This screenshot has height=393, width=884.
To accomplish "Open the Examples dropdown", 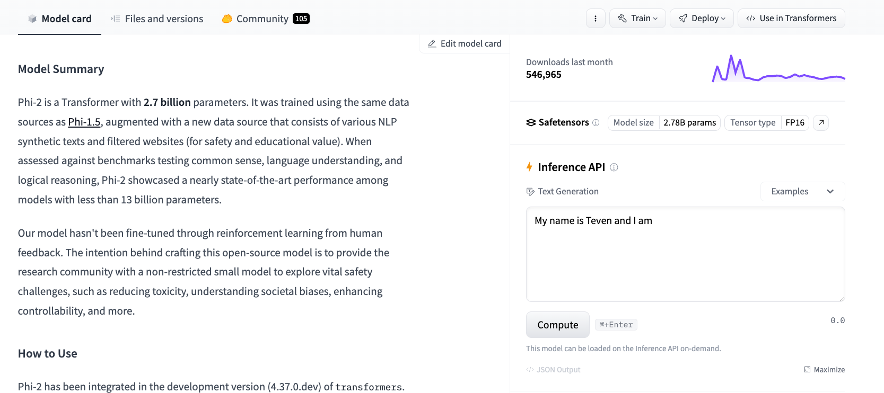I will pyautogui.click(x=802, y=192).
